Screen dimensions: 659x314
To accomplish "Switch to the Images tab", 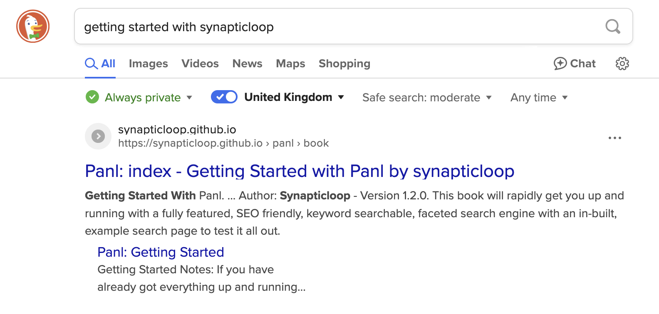I will 148,64.
